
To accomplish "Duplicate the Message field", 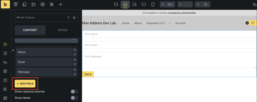I will click(x=75, y=69).
